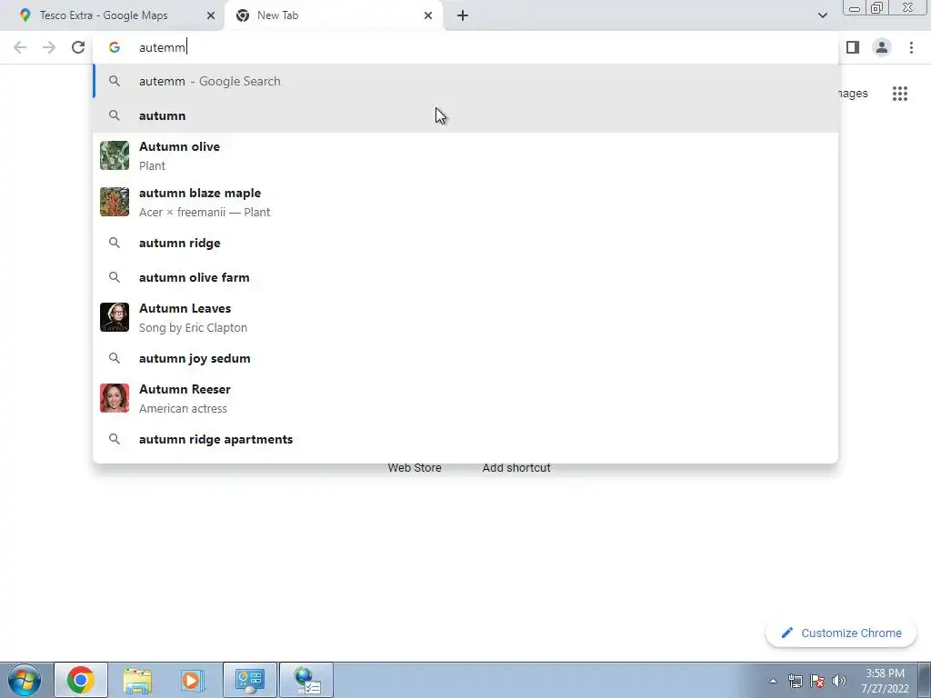Click the browser Forward arrow
931x698 pixels.
pyautogui.click(x=49, y=47)
